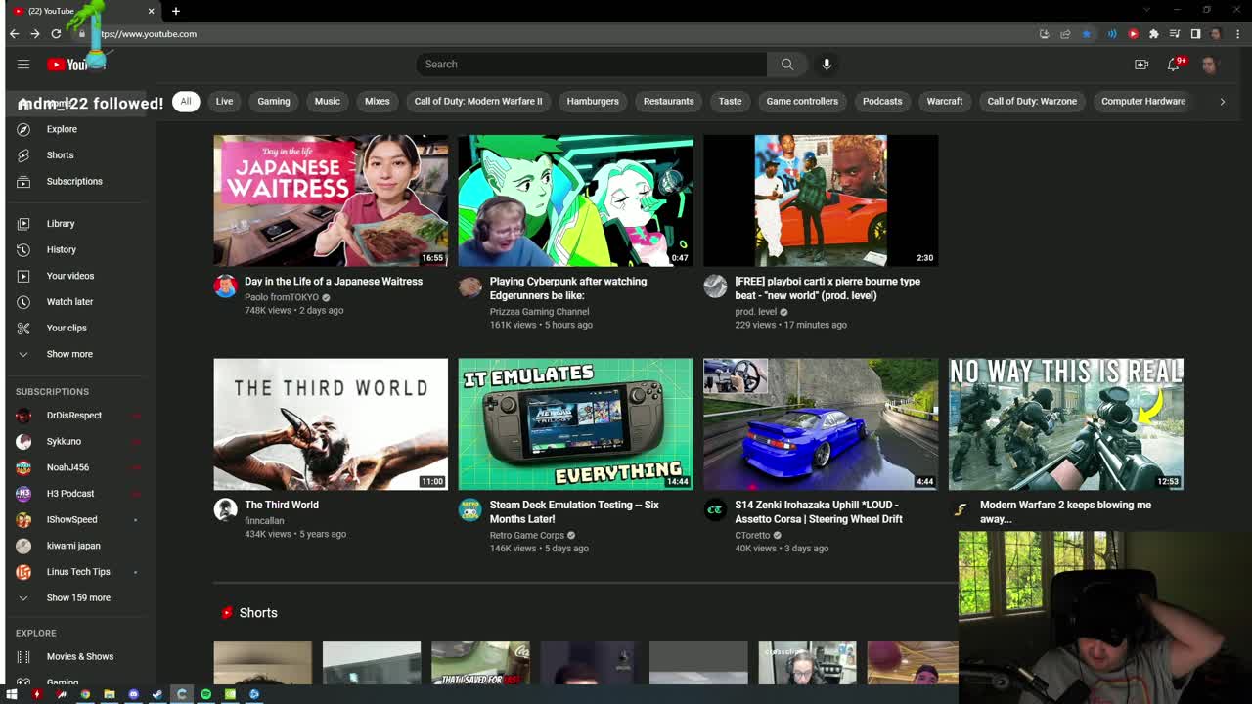The image size is (1252, 704).
Task: Start voice search with the microphone
Action: (x=827, y=65)
